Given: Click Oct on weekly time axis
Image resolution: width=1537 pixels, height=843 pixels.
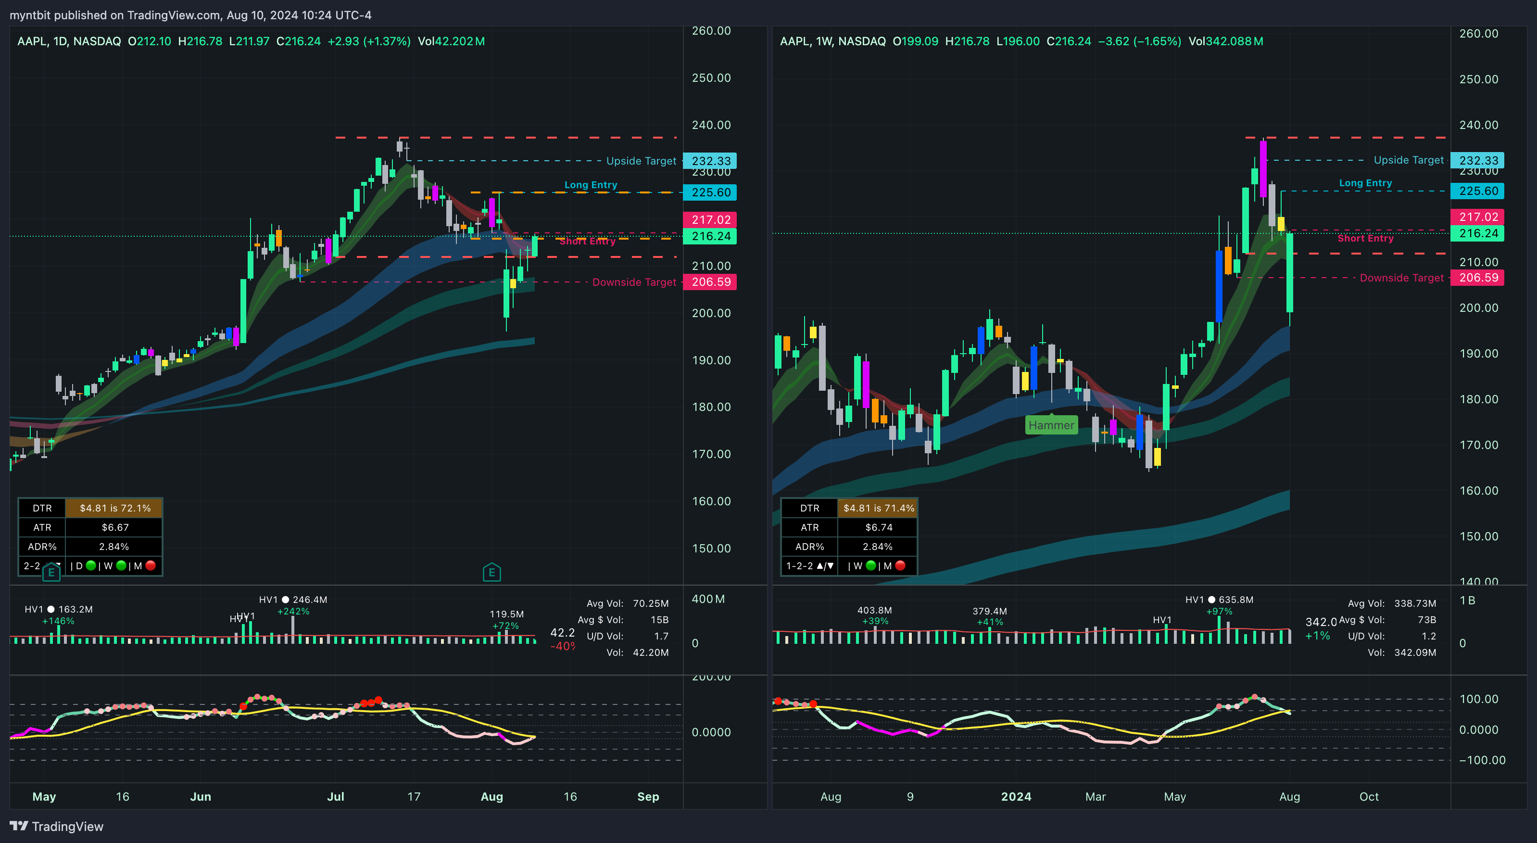Looking at the screenshot, I should coord(1369,796).
